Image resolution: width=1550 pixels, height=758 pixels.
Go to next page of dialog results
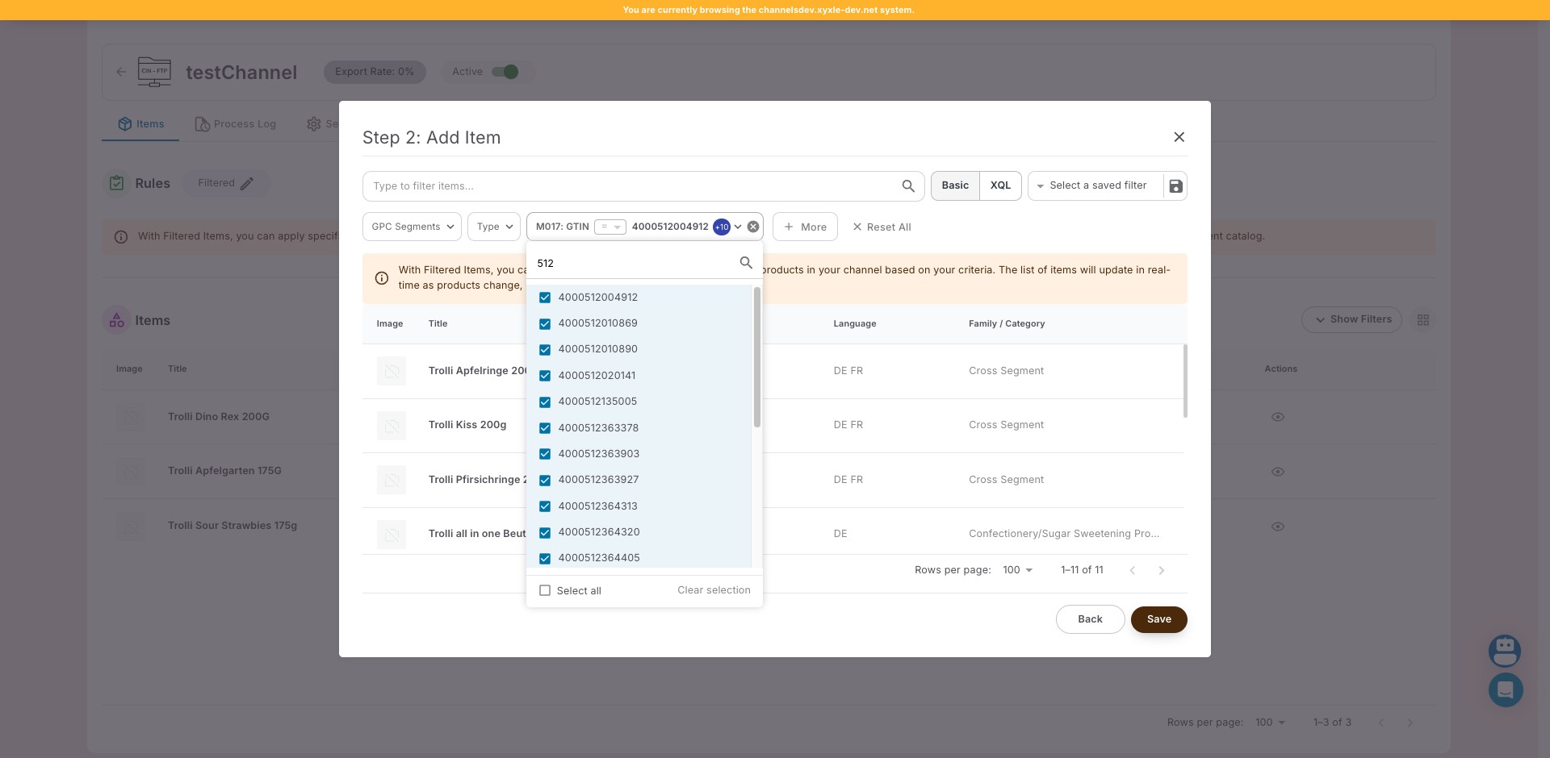(x=1161, y=570)
